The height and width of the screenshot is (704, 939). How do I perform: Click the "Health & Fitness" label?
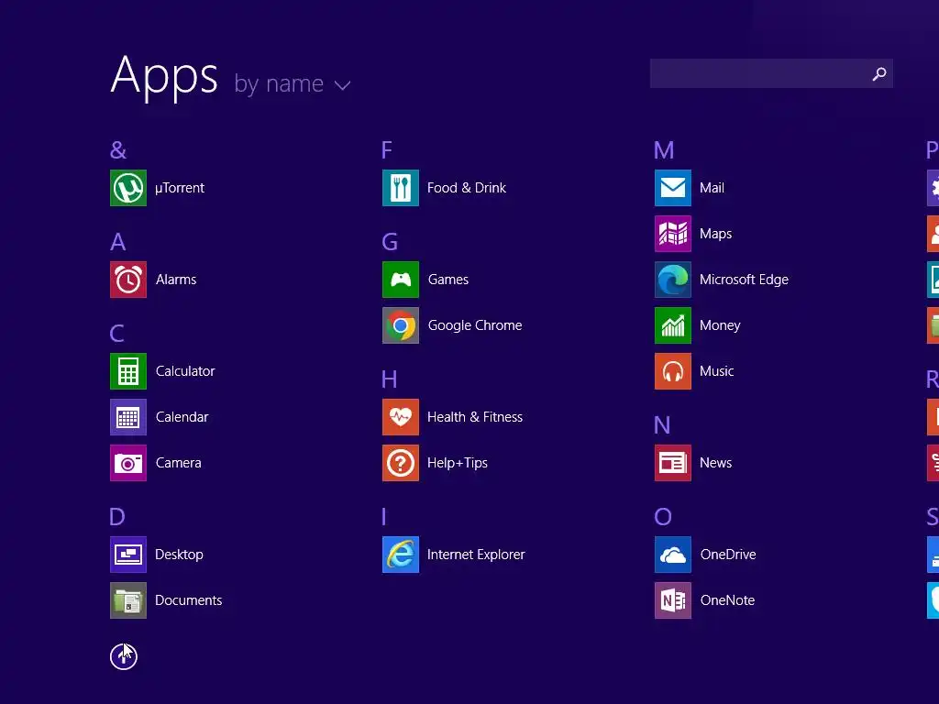pos(475,417)
